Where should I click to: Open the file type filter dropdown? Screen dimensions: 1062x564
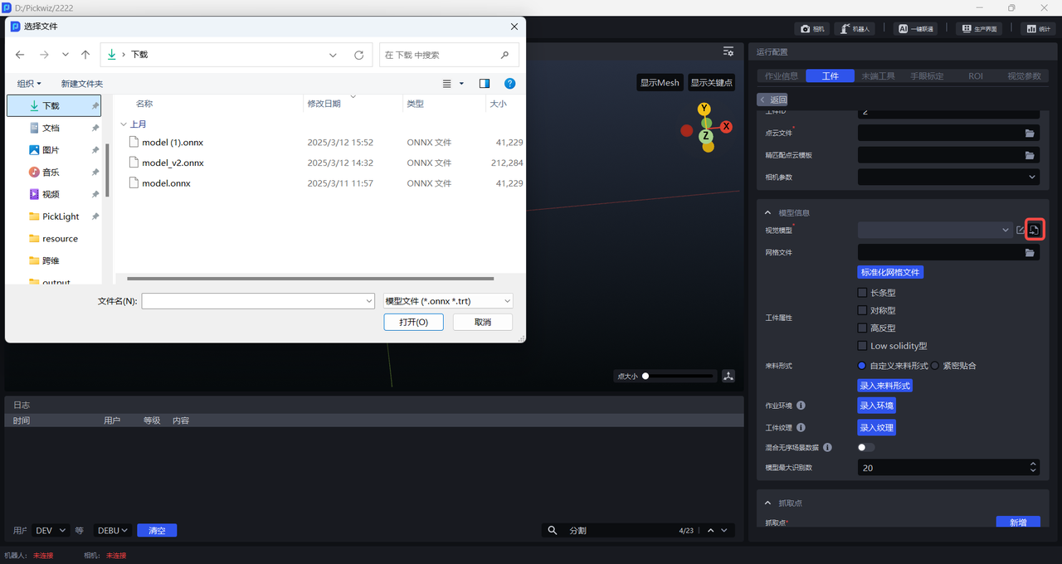point(448,301)
